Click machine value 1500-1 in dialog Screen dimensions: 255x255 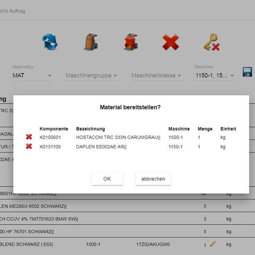176,137
